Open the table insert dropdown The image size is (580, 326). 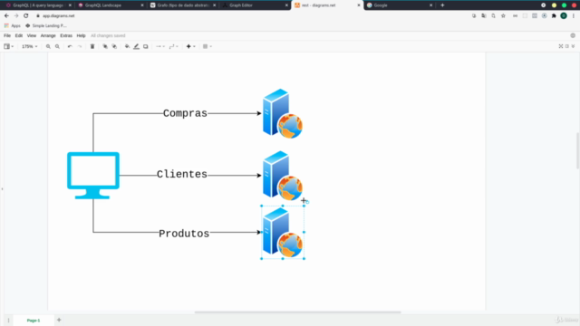point(208,46)
